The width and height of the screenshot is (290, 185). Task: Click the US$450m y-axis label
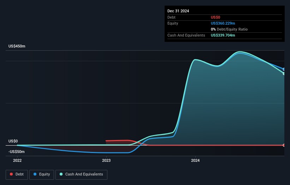[x=17, y=46]
